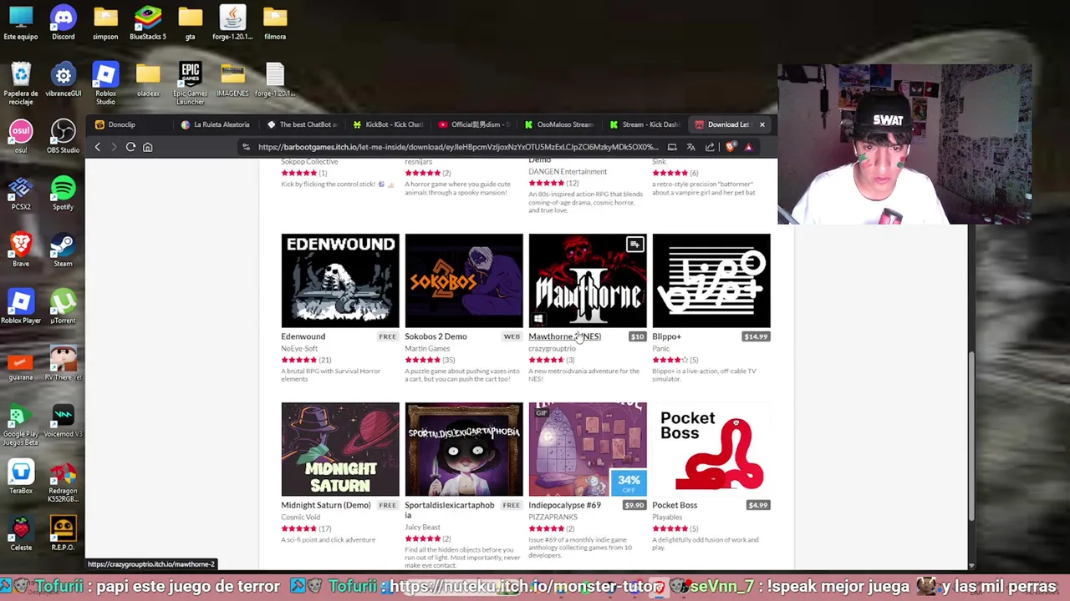Launch Steam from desktop
The image size is (1070, 601).
[63, 250]
